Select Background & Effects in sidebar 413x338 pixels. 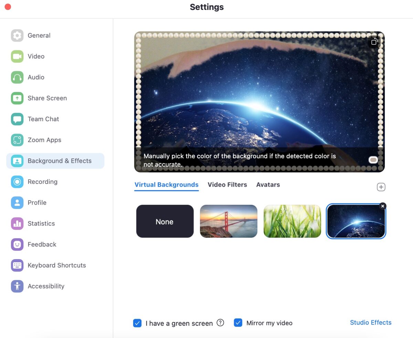[55, 161]
